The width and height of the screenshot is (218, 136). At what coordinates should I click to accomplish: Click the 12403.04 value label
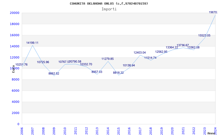pyautogui.click(x=140, y=52)
